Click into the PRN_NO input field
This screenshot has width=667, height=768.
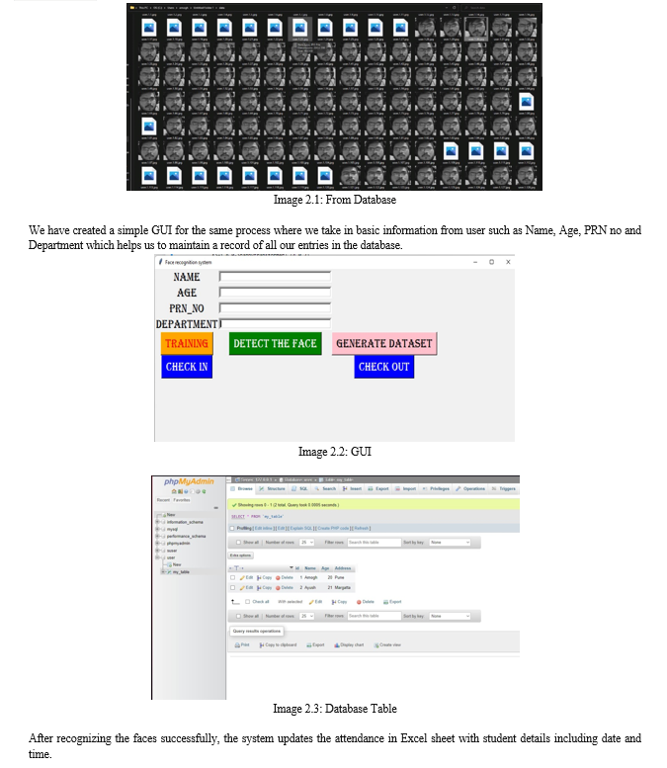[x=276, y=308]
